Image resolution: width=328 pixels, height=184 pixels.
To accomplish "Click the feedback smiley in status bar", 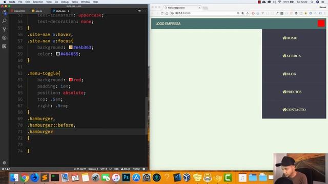I will tap(144, 169).
